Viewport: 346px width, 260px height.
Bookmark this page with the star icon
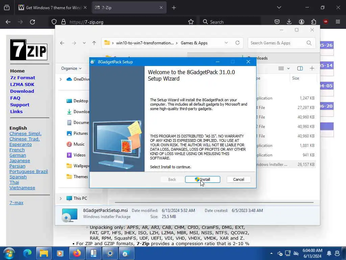[x=191, y=22]
